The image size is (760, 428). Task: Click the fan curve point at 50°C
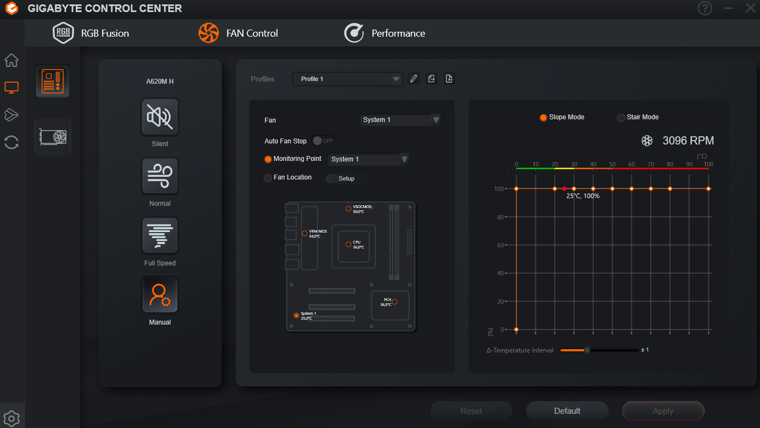pyautogui.click(x=612, y=189)
